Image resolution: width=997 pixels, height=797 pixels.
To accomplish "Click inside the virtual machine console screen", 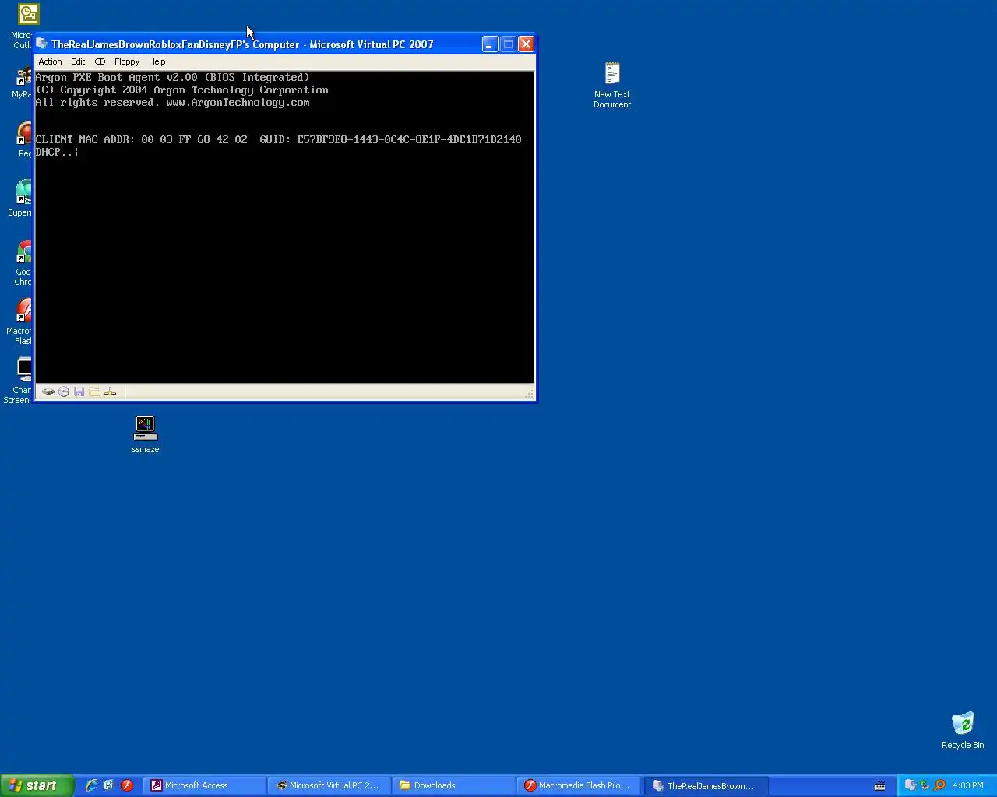I will click(x=285, y=227).
